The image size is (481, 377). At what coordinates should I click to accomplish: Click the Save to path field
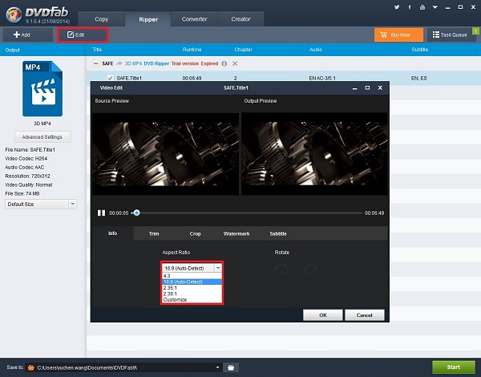coord(123,367)
